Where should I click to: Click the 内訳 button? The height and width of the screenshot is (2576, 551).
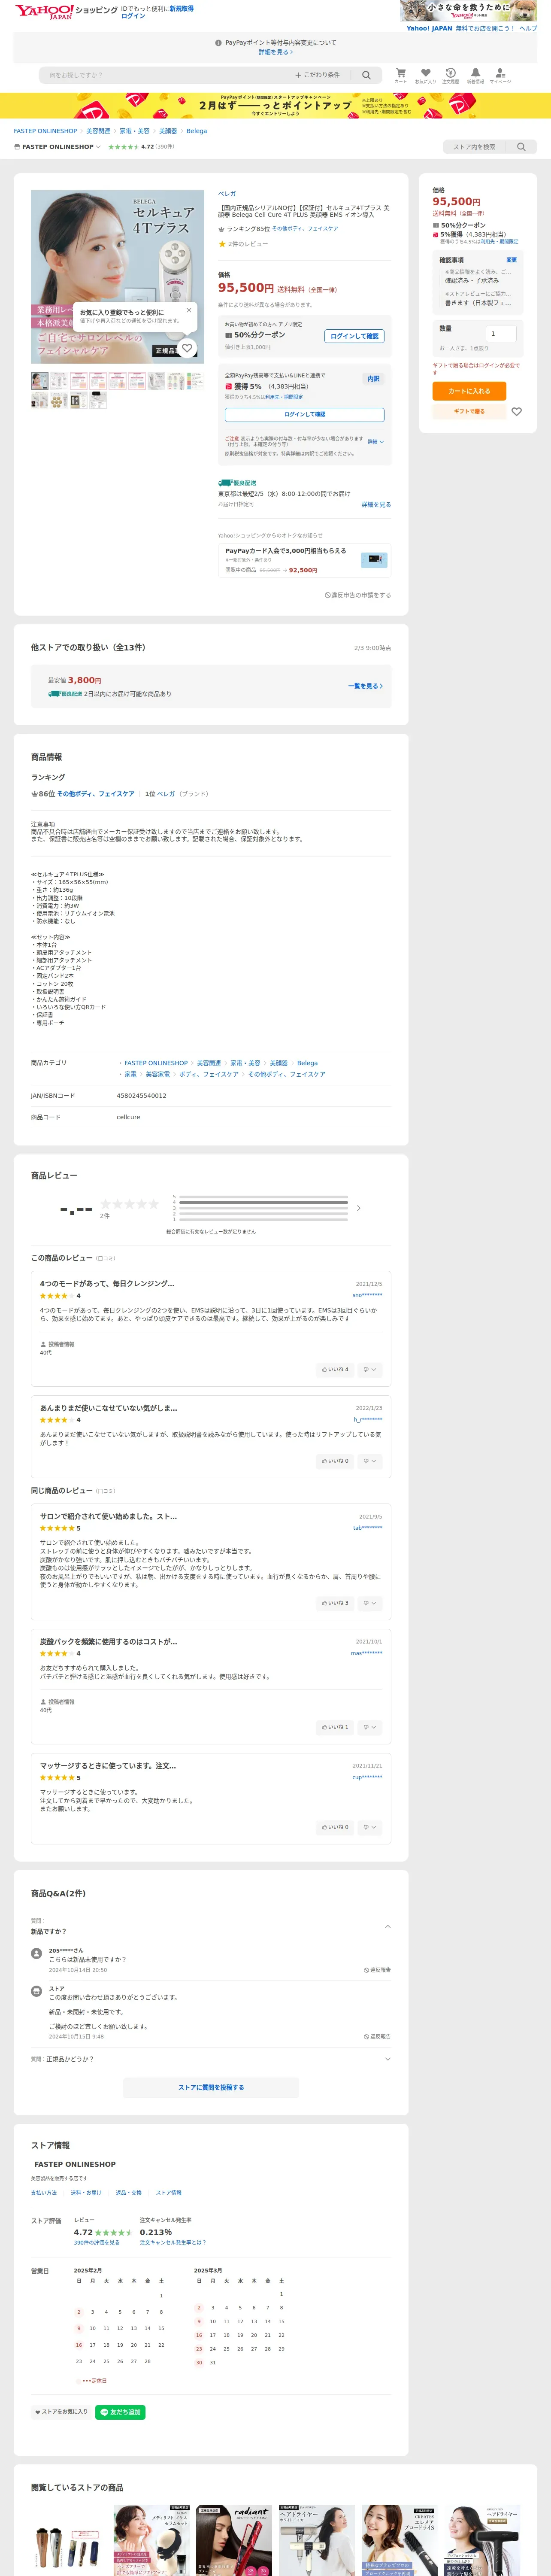373,379
